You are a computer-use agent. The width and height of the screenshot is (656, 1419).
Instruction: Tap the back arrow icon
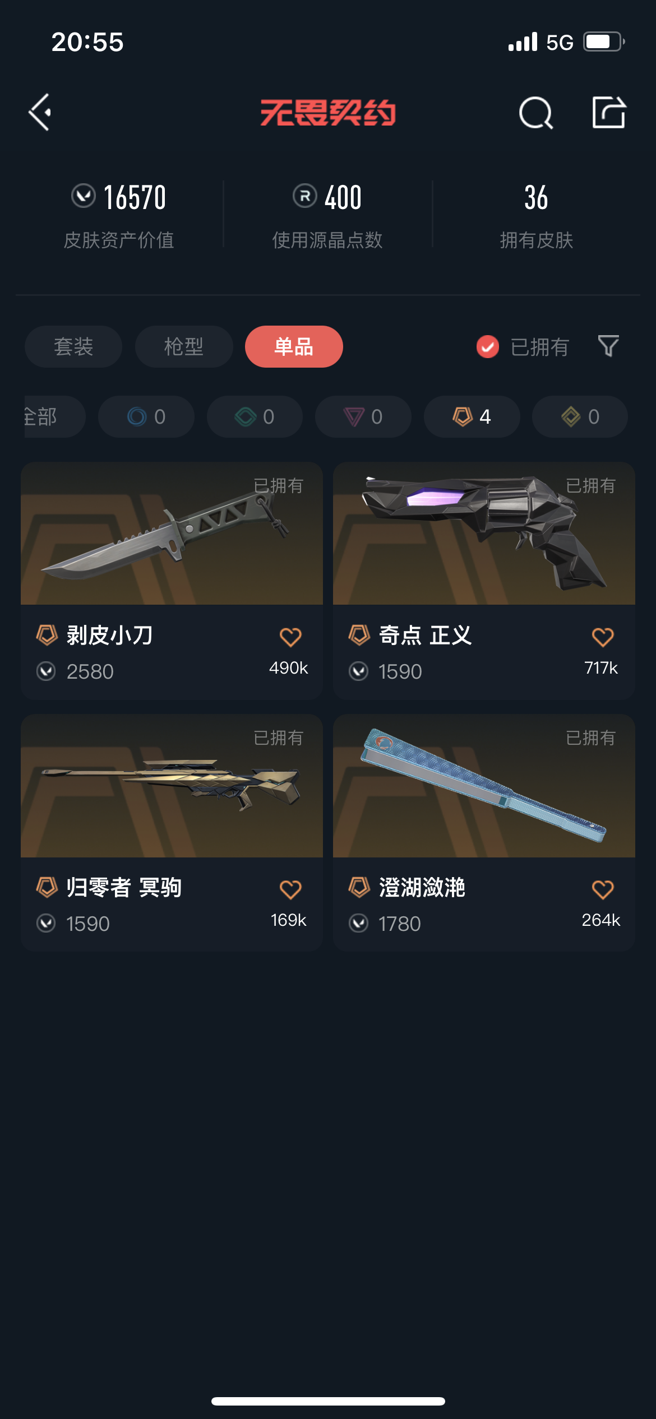tap(40, 113)
